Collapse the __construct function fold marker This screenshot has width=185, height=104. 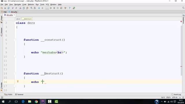[x=15, y=40]
